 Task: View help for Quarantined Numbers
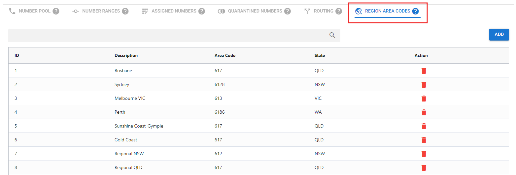(x=288, y=11)
